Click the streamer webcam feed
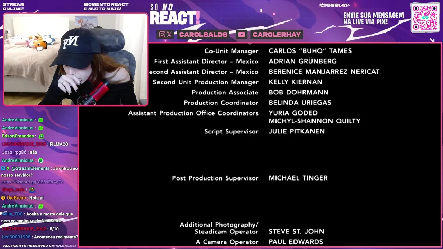This screenshot has width=443, height=249. click(75, 59)
